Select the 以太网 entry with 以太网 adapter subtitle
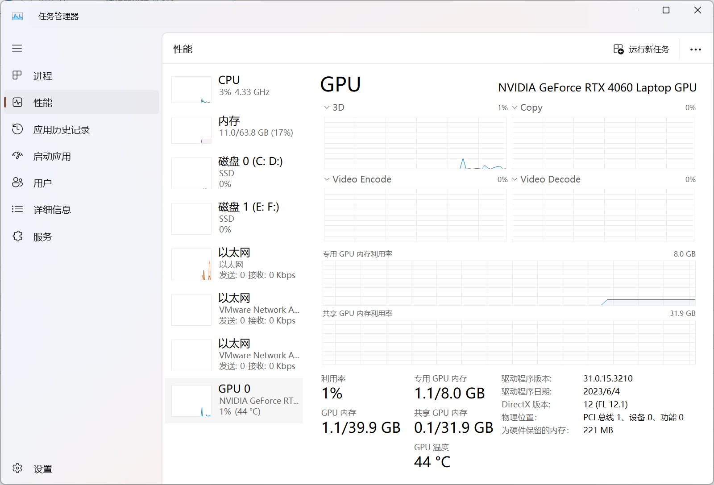 (234, 264)
